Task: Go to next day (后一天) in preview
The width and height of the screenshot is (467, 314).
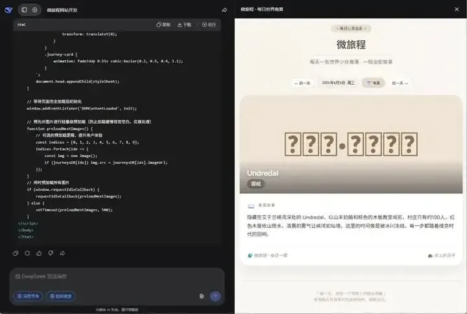Action: pyautogui.click(x=400, y=83)
